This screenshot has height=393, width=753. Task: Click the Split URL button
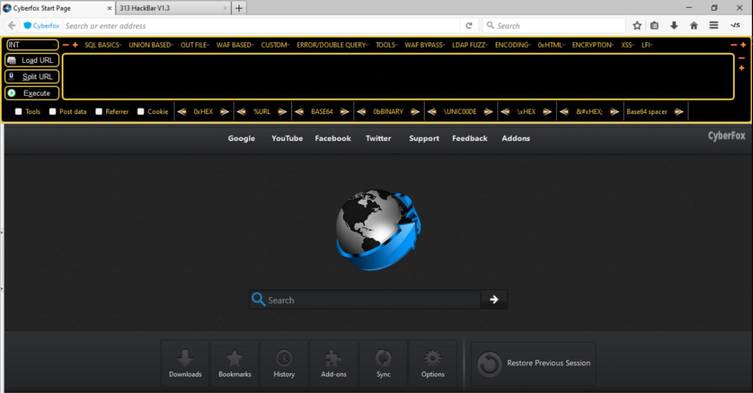(x=32, y=77)
